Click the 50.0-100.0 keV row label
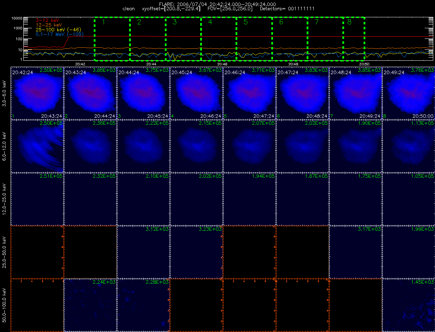This screenshot has height=332, width=435. 4,305
